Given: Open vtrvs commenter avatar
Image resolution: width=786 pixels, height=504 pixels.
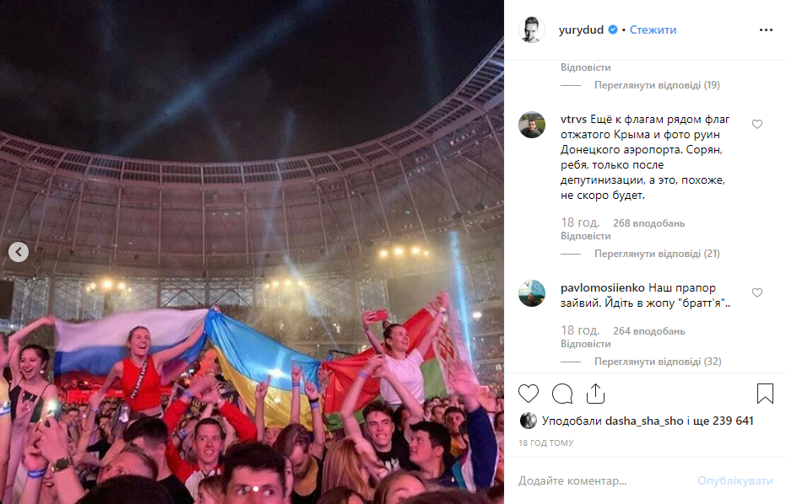Looking at the screenshot, I should pos(531,125).
